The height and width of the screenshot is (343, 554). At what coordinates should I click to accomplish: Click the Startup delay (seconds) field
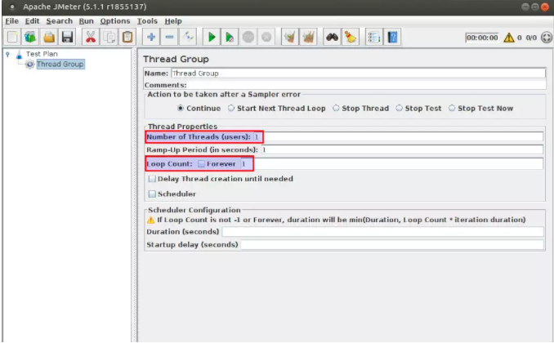pos(392,245)
